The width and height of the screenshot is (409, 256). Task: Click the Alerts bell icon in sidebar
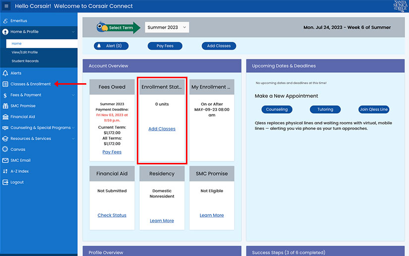[x=5, y=73]
